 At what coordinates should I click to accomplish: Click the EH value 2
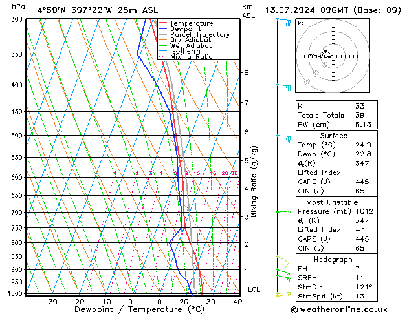[x=358, y=269]
